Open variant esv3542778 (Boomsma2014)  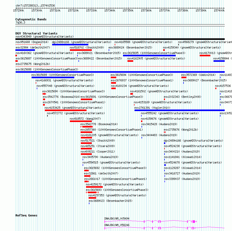point(99,124)
